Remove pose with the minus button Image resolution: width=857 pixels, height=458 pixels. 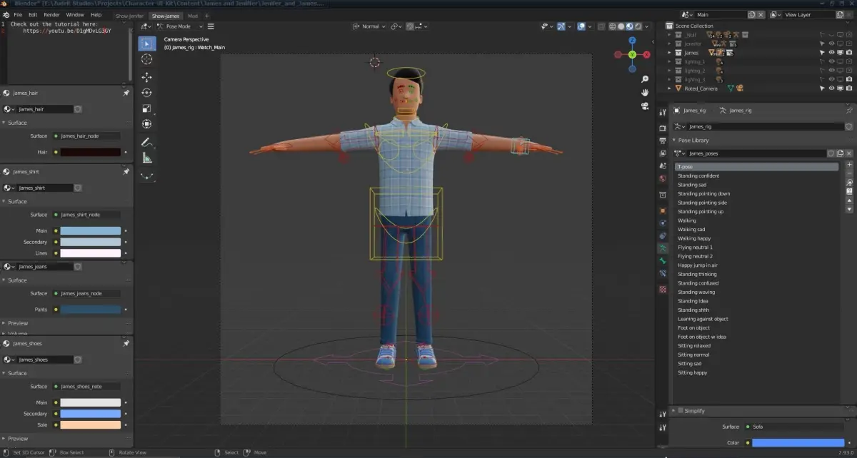pyautogui.click(x=849, y=173)
